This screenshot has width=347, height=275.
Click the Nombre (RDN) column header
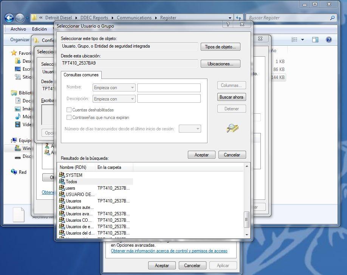pos(77,167)
